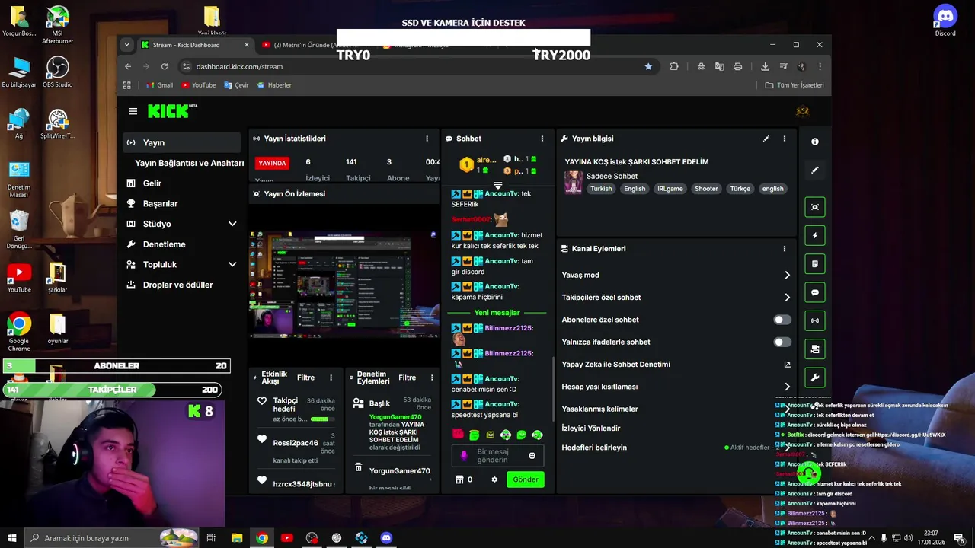This screenshot has height=548, width=975.
Task: Click the Shooter tag chip
Action: [x=706, y=189]
